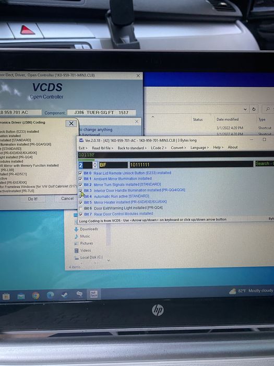274x366 pixels.
Task: Open Microsoft Edge from the taskbar
Action: (x=50, y=295)
